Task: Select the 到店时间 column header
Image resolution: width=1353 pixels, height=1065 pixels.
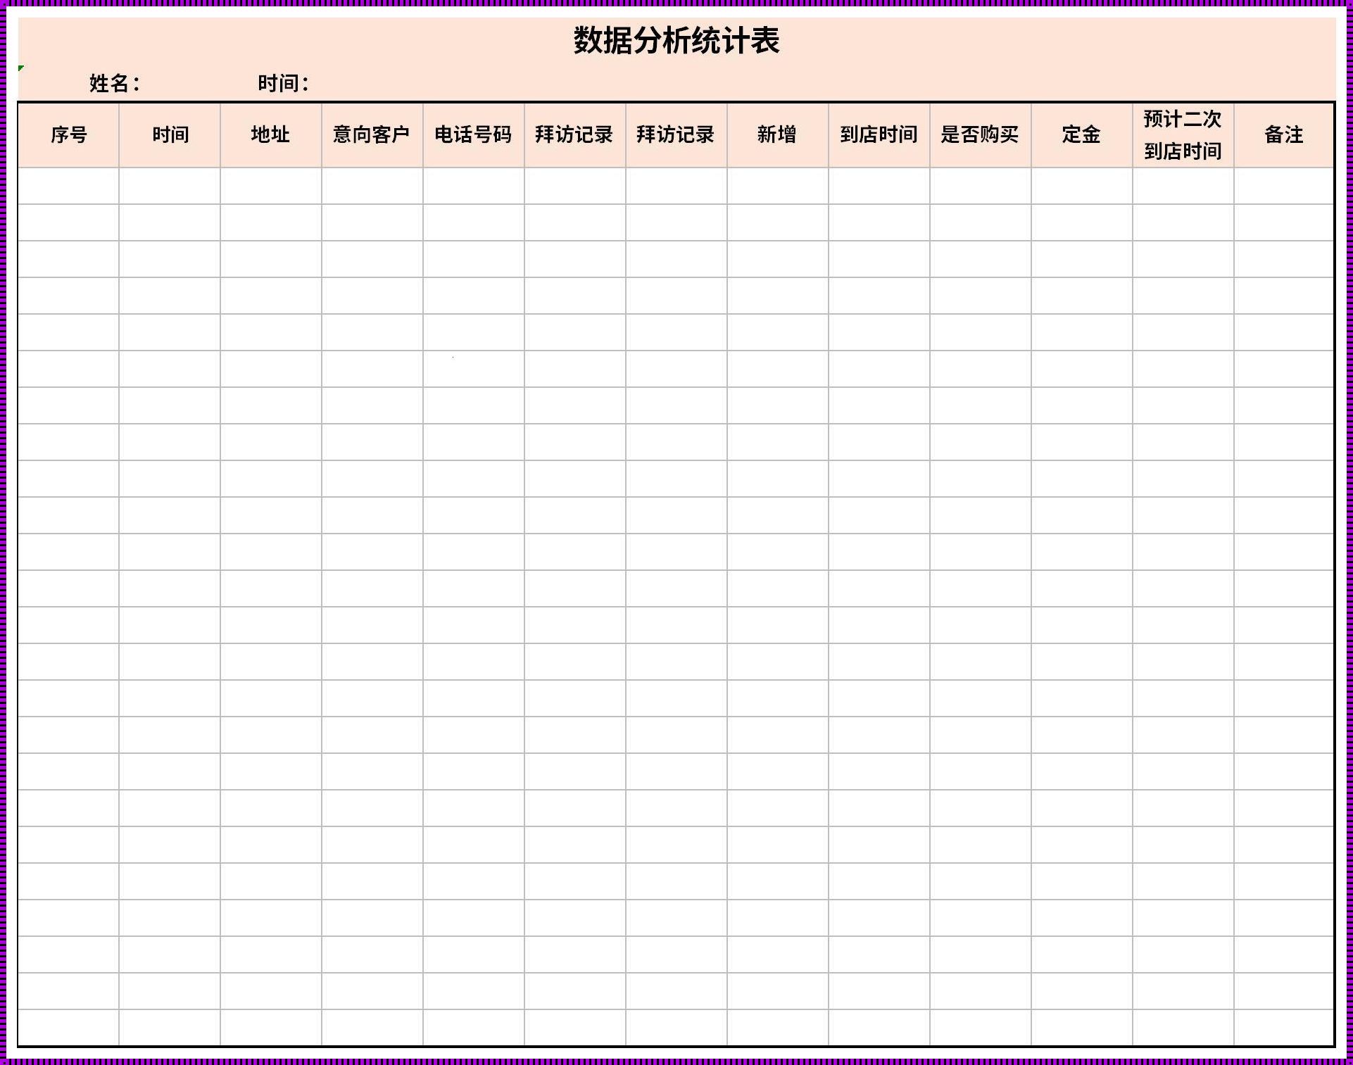Action: (x=879, y=134)
